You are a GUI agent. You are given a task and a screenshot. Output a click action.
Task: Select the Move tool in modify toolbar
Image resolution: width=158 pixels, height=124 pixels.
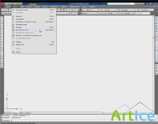pyautogui.click(x=157, y=31)
